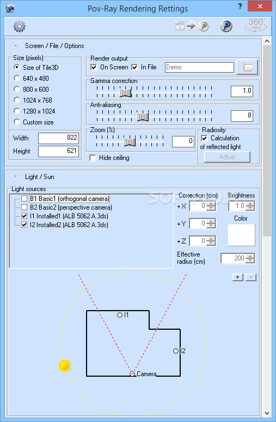Increase the +X correction with spinner
The height and width of the screenshot is (422, 276).
pos(211,204)
